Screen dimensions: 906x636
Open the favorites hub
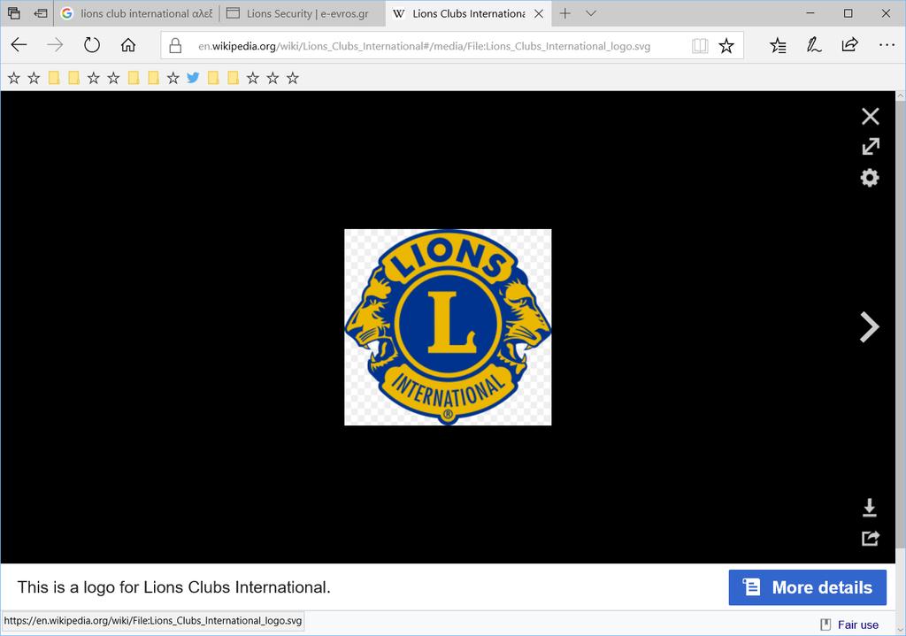(x=778, y=46)
